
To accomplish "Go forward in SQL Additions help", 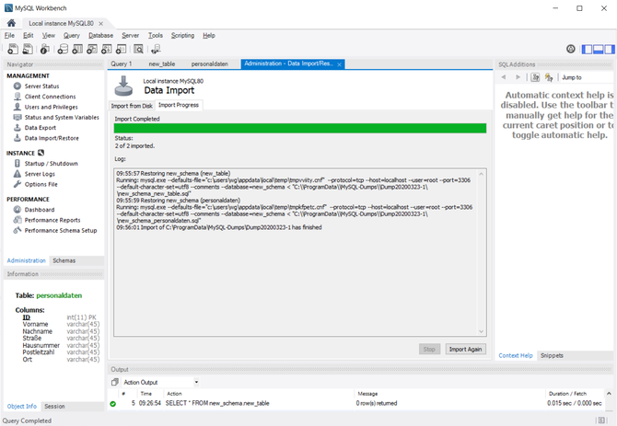I will click(518, 77).
